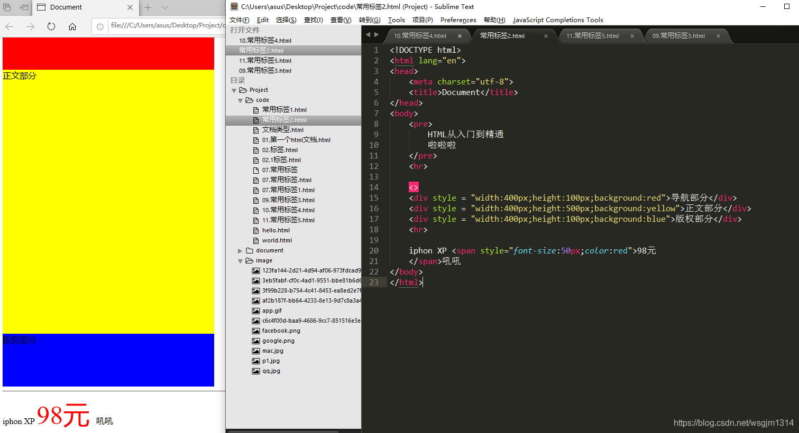Click image icon beside qq.jpg

click(x=256, y=371)
